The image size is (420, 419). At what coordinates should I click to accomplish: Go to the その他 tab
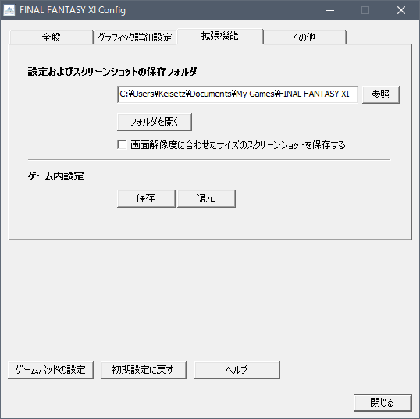click(304, 37)
